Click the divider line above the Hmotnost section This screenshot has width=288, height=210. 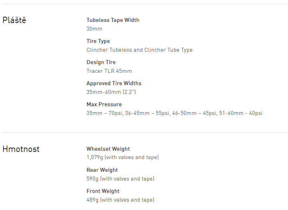pos(145,132)
